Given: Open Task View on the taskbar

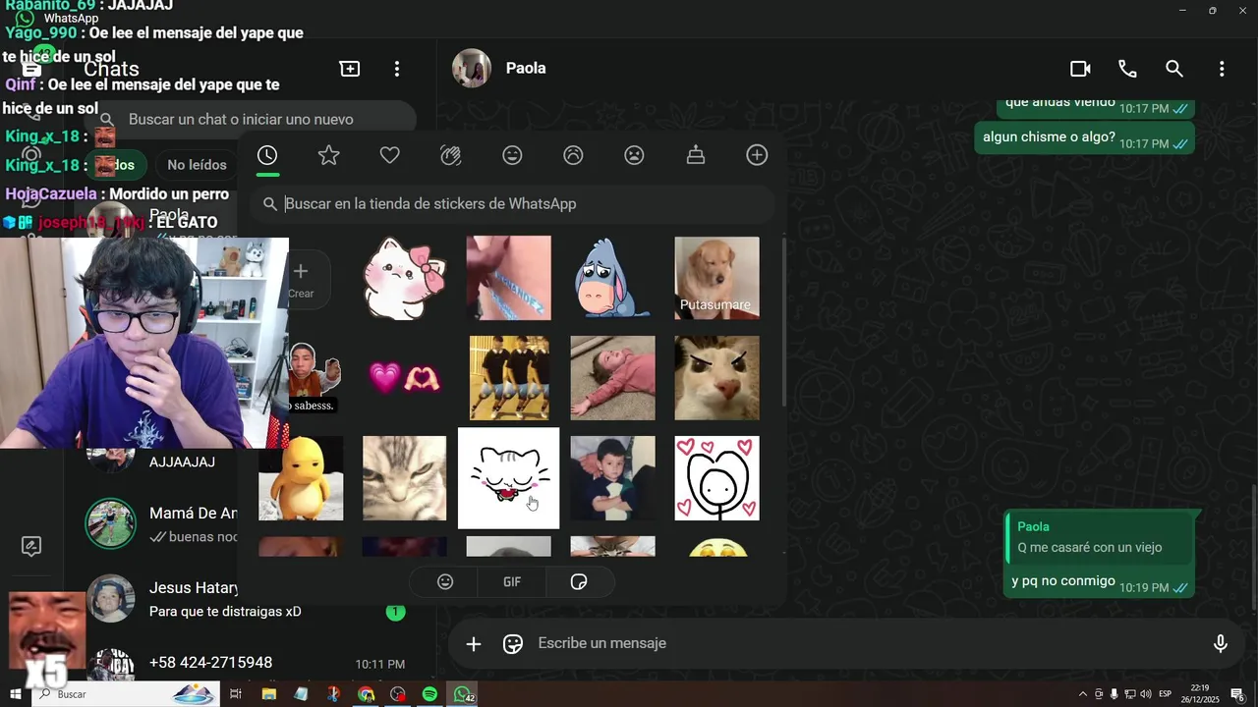Looking at the screenshot, I should (x=236, y=694).
